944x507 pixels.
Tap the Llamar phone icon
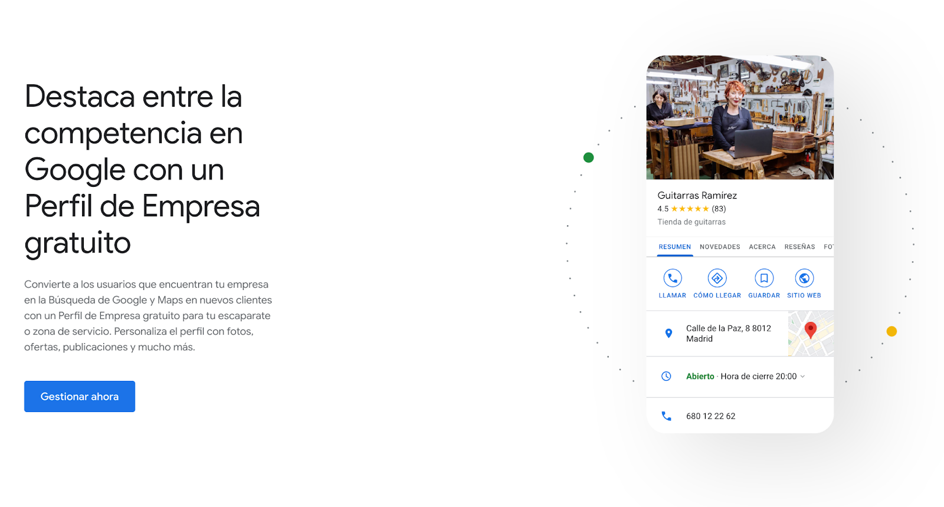pos(673,278)
